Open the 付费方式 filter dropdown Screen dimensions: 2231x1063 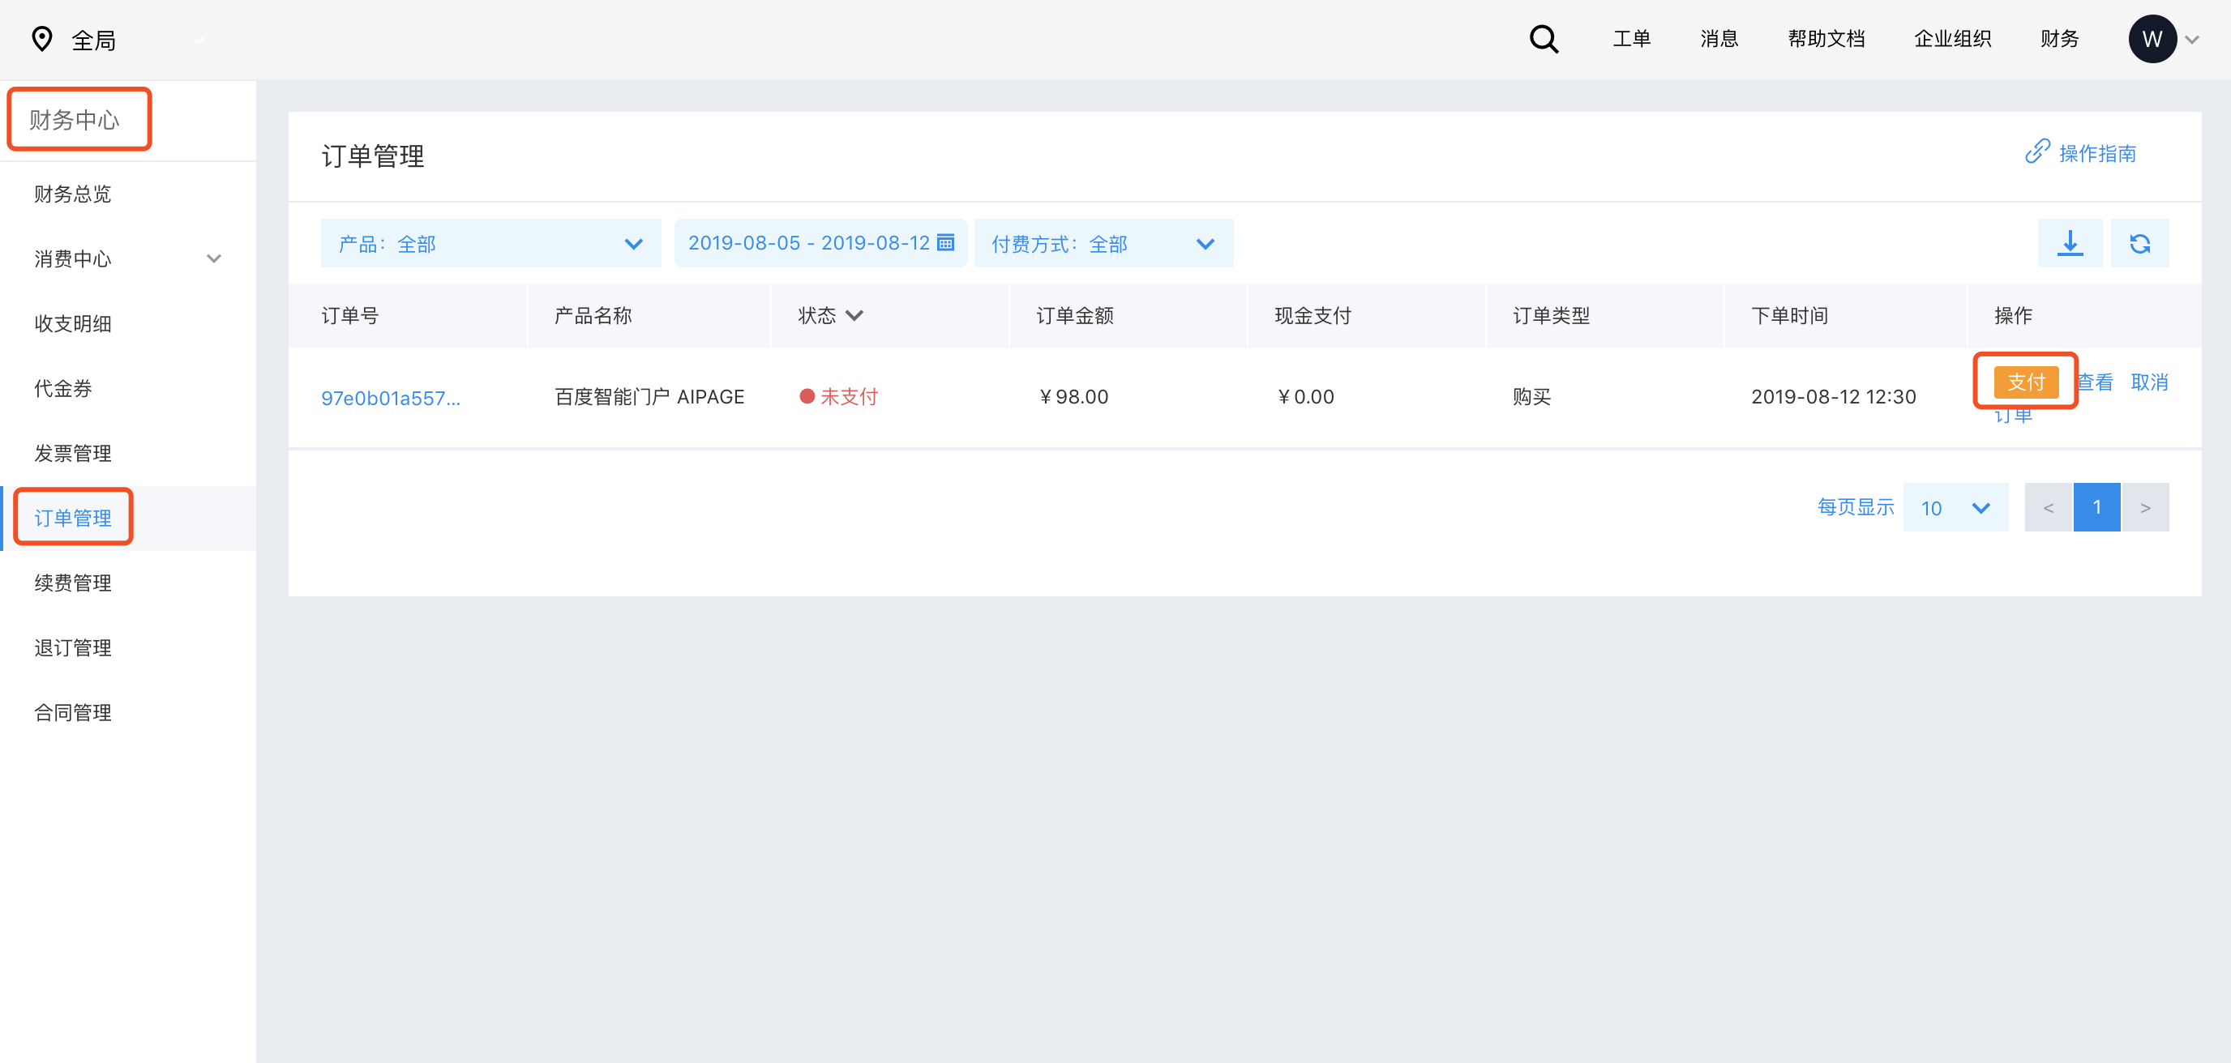(x=1103, y=243)
